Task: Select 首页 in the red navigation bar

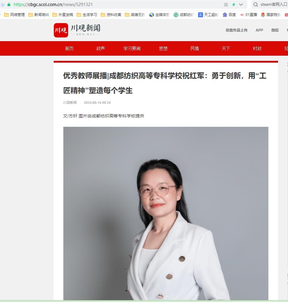Action: click(69, 48)
